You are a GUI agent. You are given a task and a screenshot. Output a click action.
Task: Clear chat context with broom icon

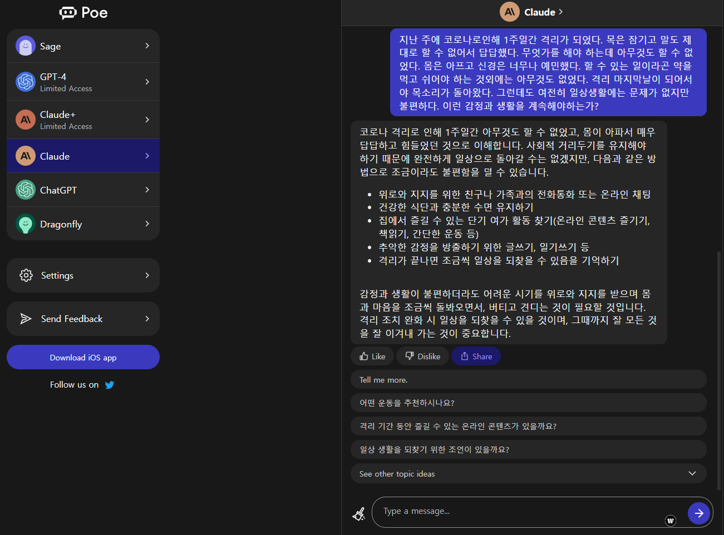(x=359, y=514)
